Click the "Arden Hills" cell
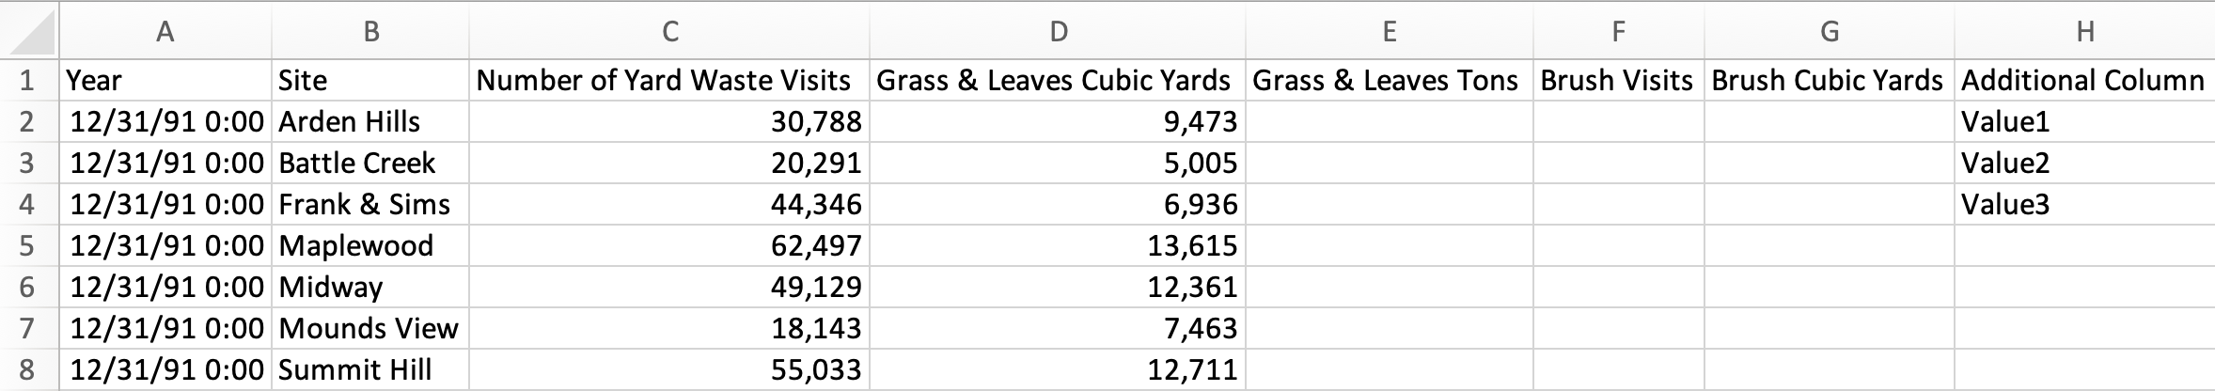 370,122
